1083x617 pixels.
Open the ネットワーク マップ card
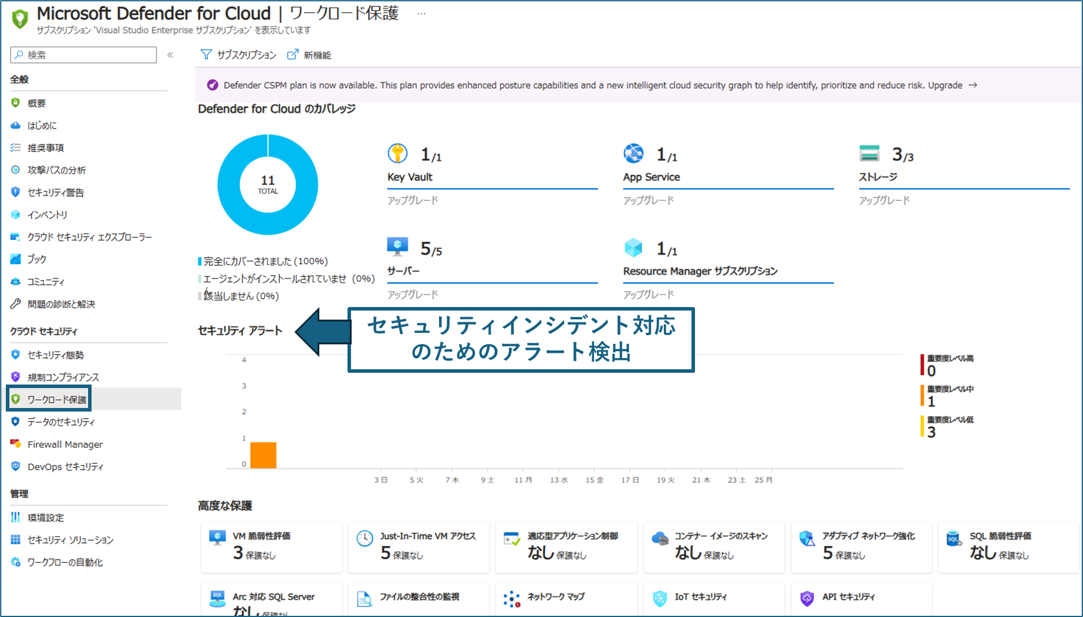tap(566, 599)
